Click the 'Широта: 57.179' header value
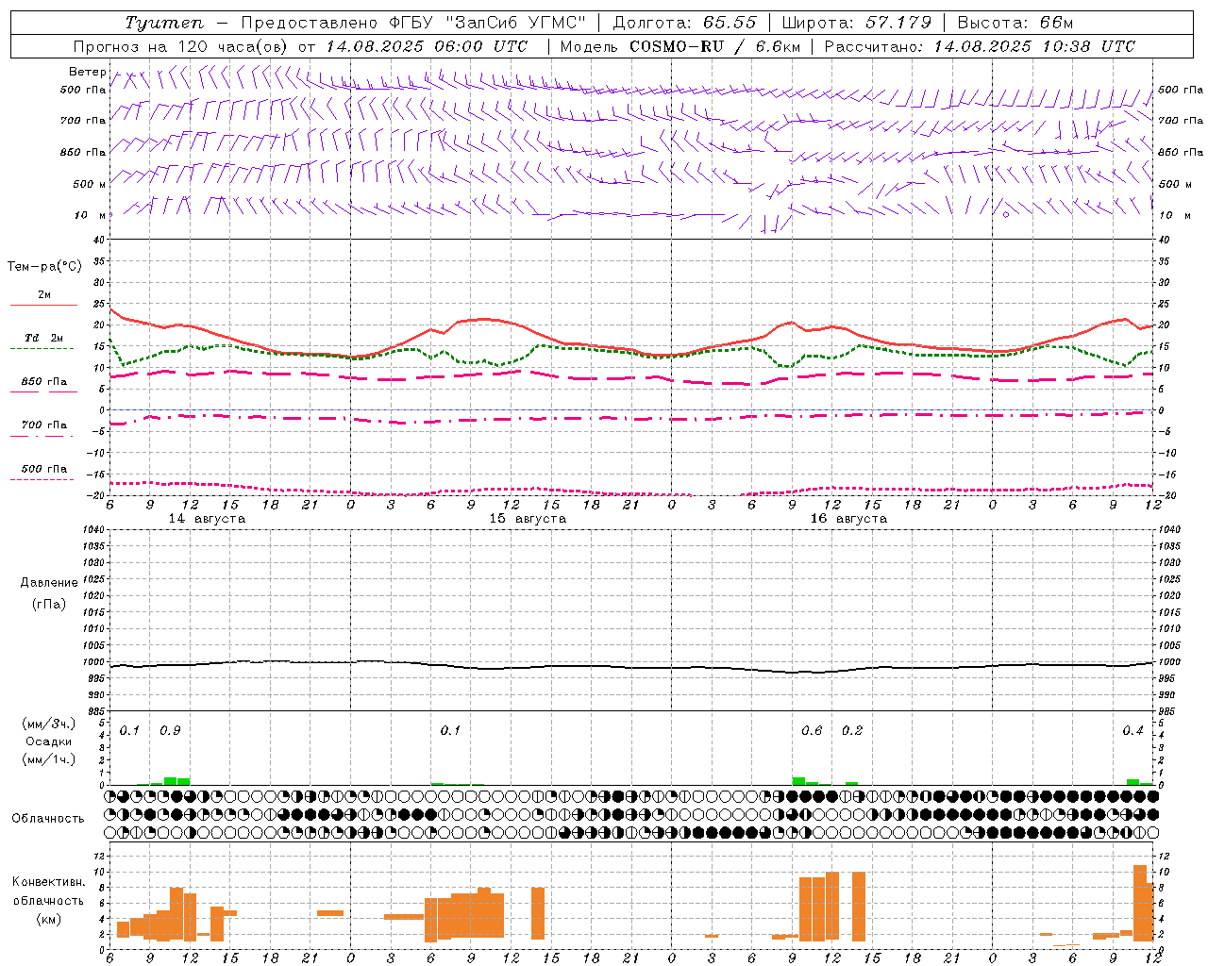This screenshot has width=1208, height=966. [857, 23]
